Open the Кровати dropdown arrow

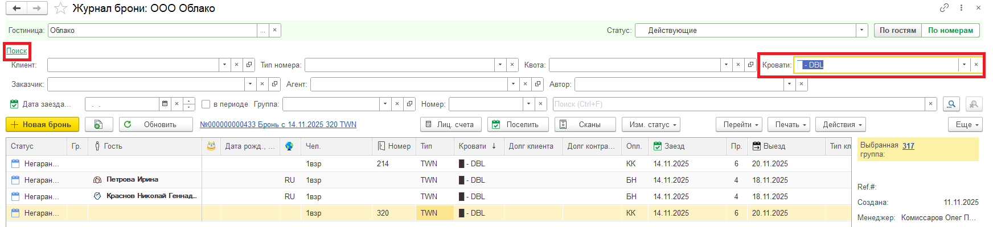click(964, 65)
